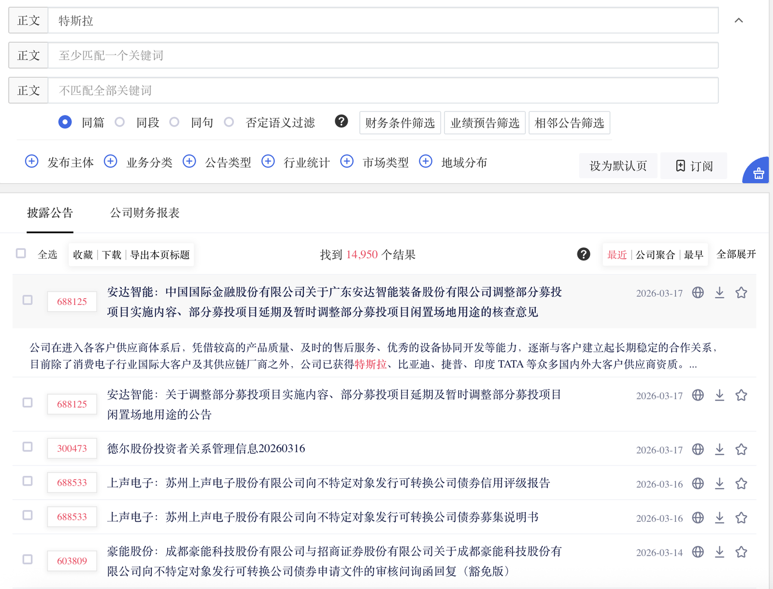Click the 下载 batch button

[x=112, y=255]
